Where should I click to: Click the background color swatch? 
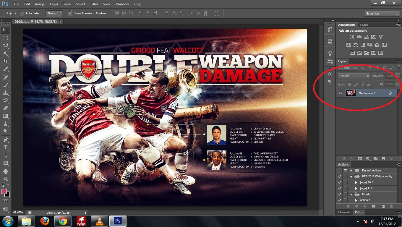7,194
